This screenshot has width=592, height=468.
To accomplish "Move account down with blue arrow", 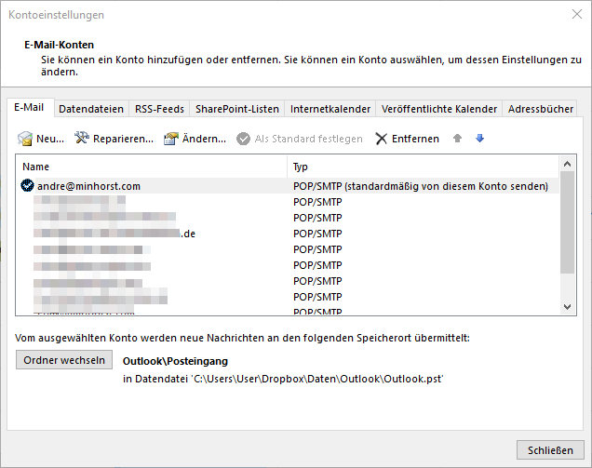I will pyautogui.click(x=480, y=138).
